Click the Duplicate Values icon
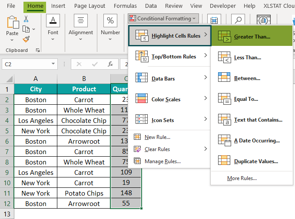The height and width of the screenshot is (219, 295). (x=224, y=160)
